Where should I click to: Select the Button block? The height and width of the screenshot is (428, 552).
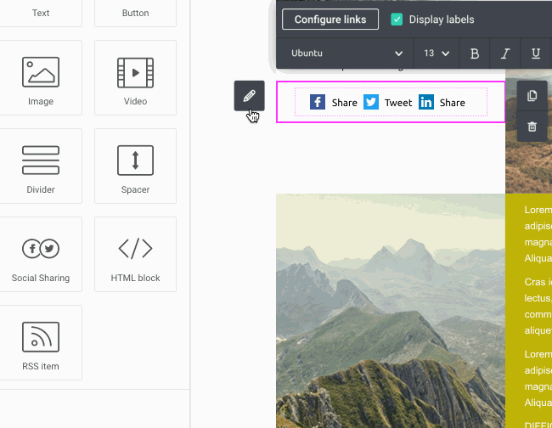point(135,13)
